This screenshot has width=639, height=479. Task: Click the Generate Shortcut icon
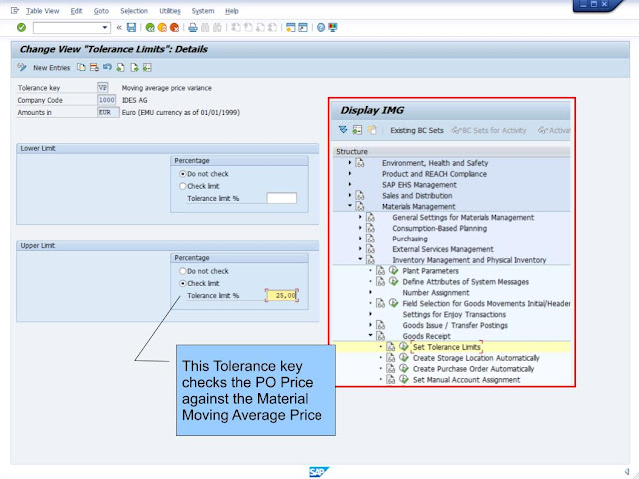303,27
